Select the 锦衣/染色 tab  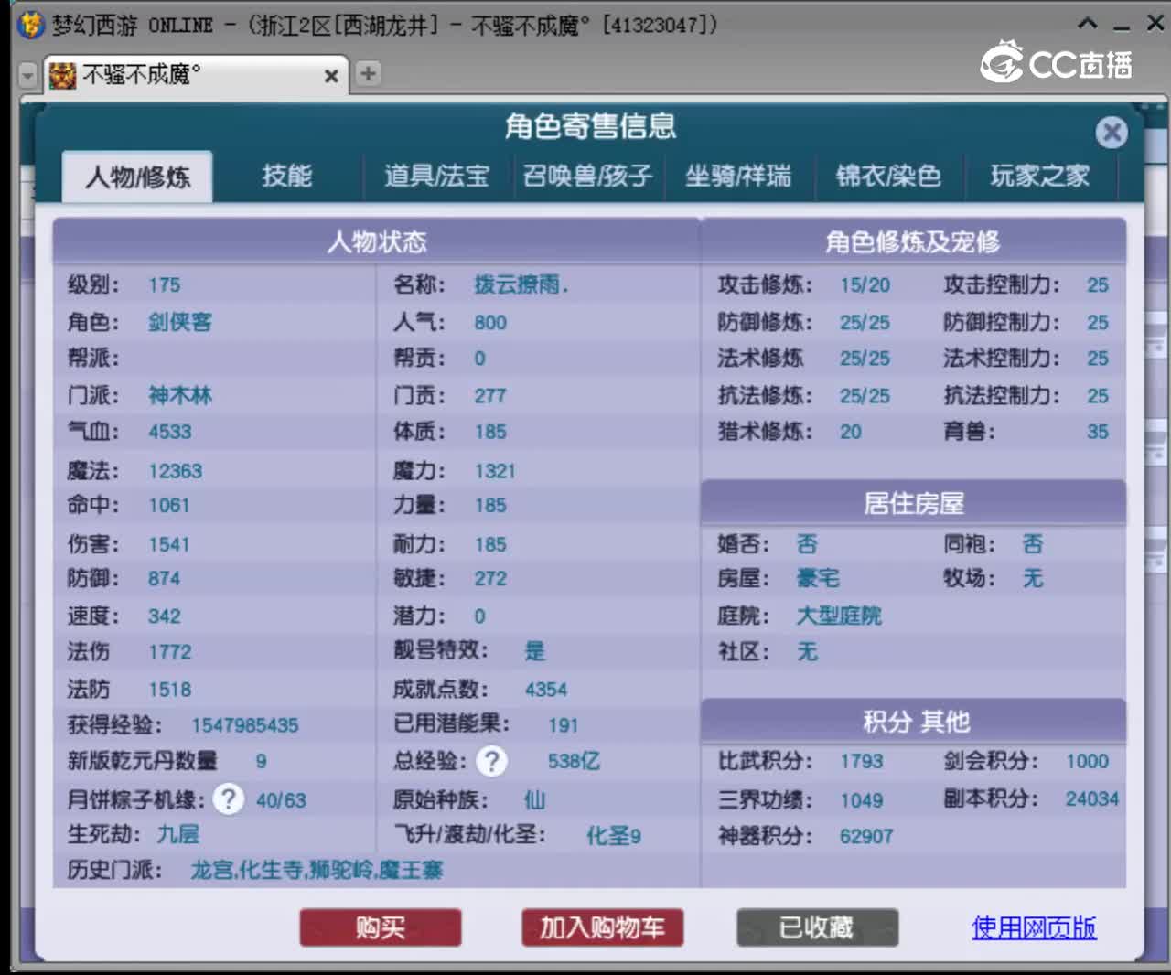[888, 176]
